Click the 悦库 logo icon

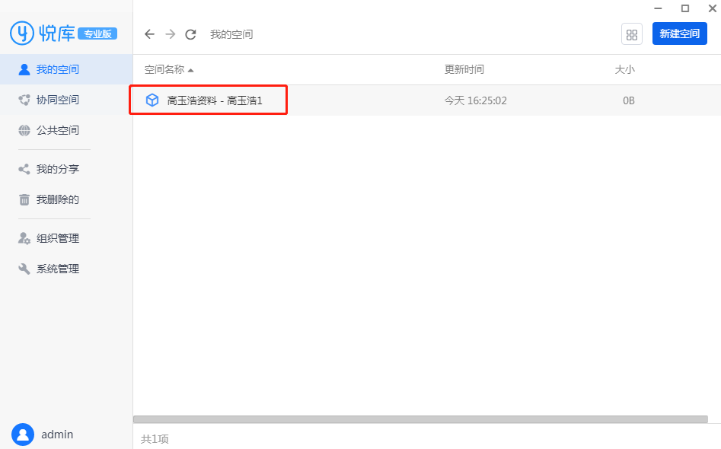[x=22, y=33]
